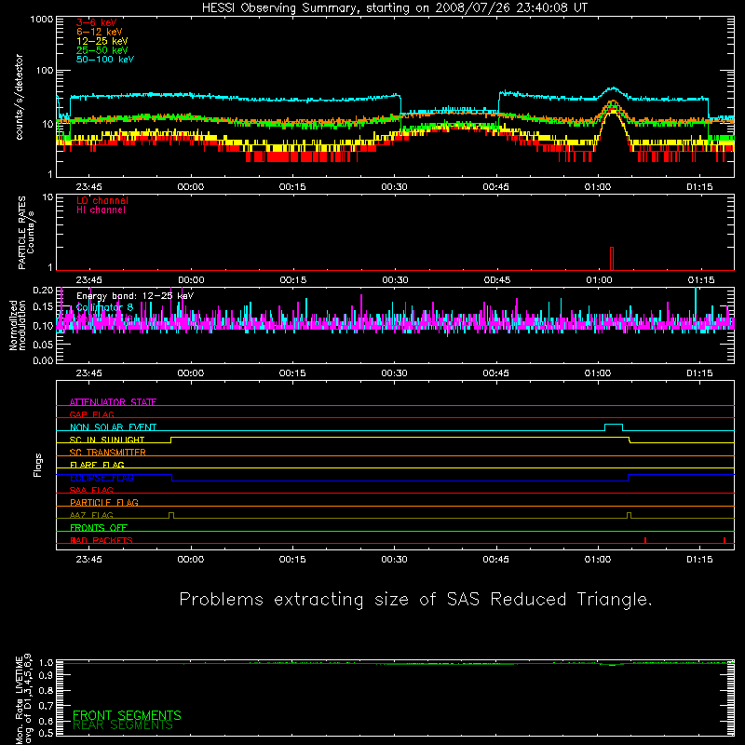The image size is (745, 745).
Task: Click the '100' tick on count-rate axis
Action: [44, 71]
